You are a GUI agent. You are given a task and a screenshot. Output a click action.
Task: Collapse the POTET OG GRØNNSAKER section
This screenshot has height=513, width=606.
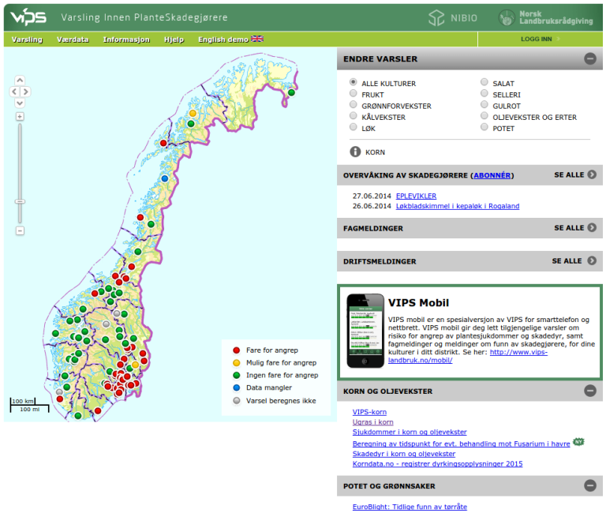coord(589,485)
